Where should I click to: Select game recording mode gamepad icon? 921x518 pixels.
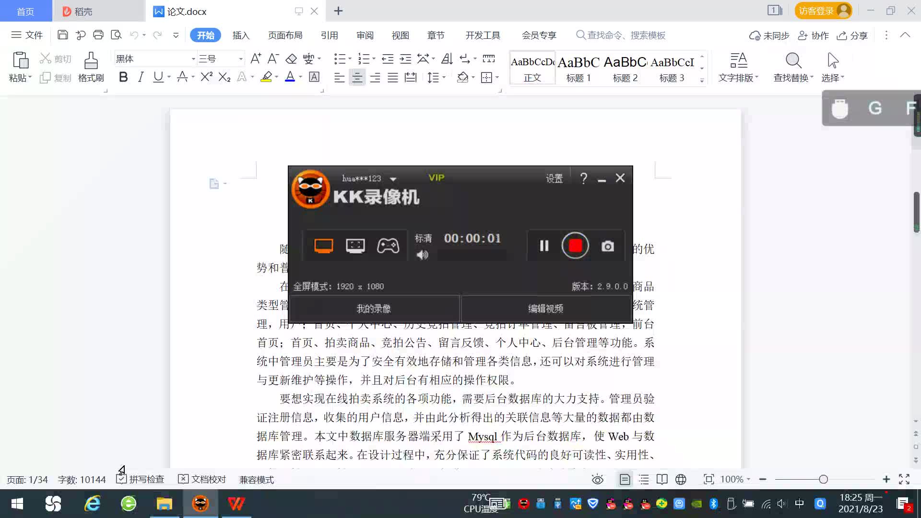coord(388,246)
